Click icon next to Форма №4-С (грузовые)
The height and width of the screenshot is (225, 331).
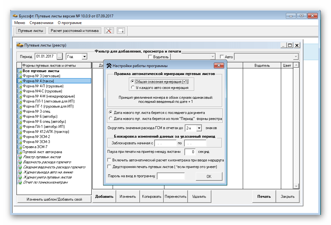[19, 91]
